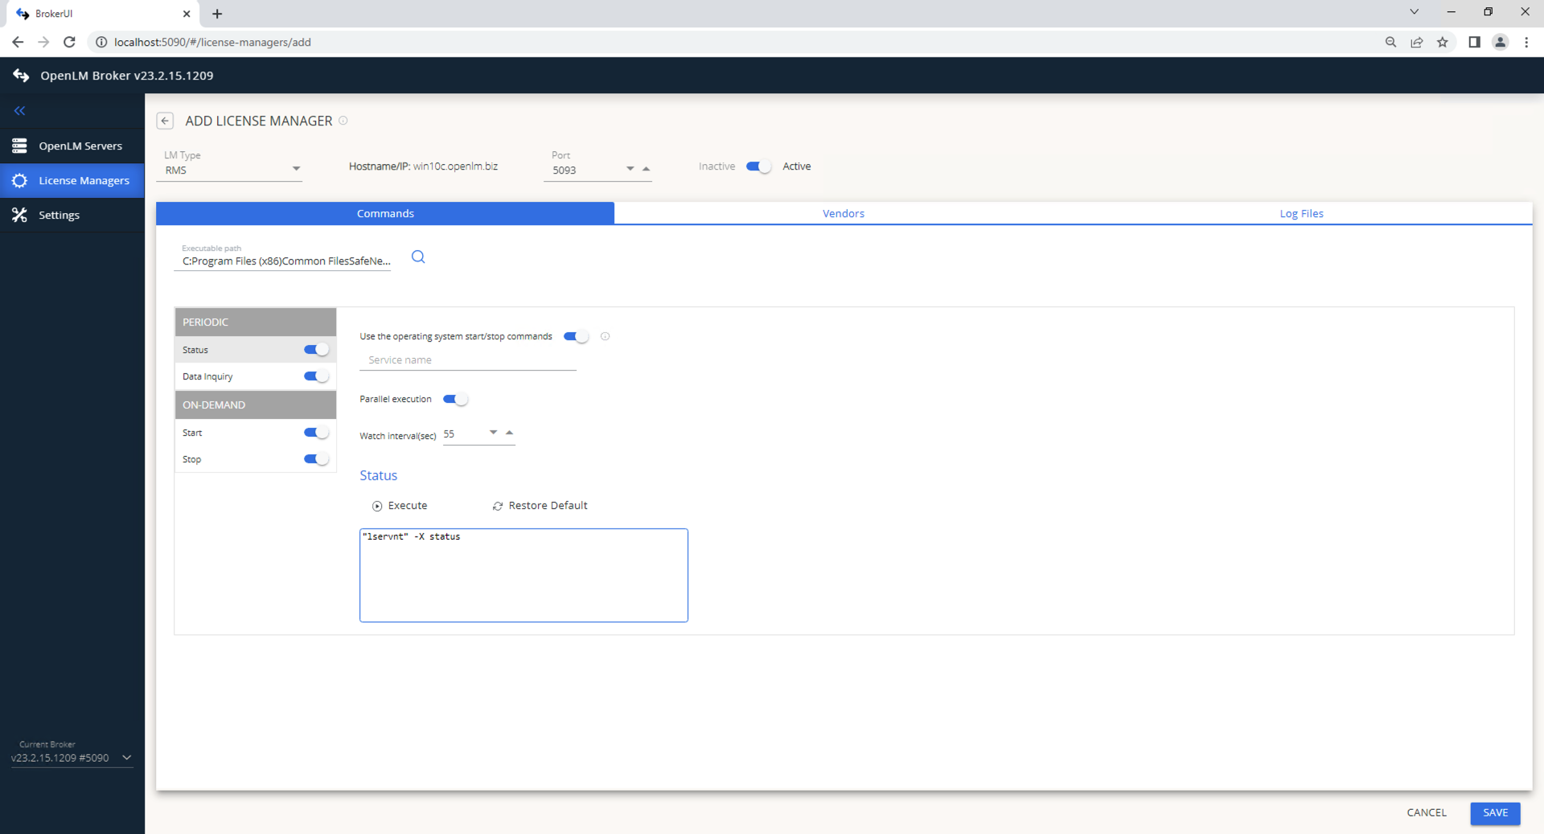Decrease the Port value with down arrow
1544x834 pixels.
pyautogui.click(x=630, y=169)
